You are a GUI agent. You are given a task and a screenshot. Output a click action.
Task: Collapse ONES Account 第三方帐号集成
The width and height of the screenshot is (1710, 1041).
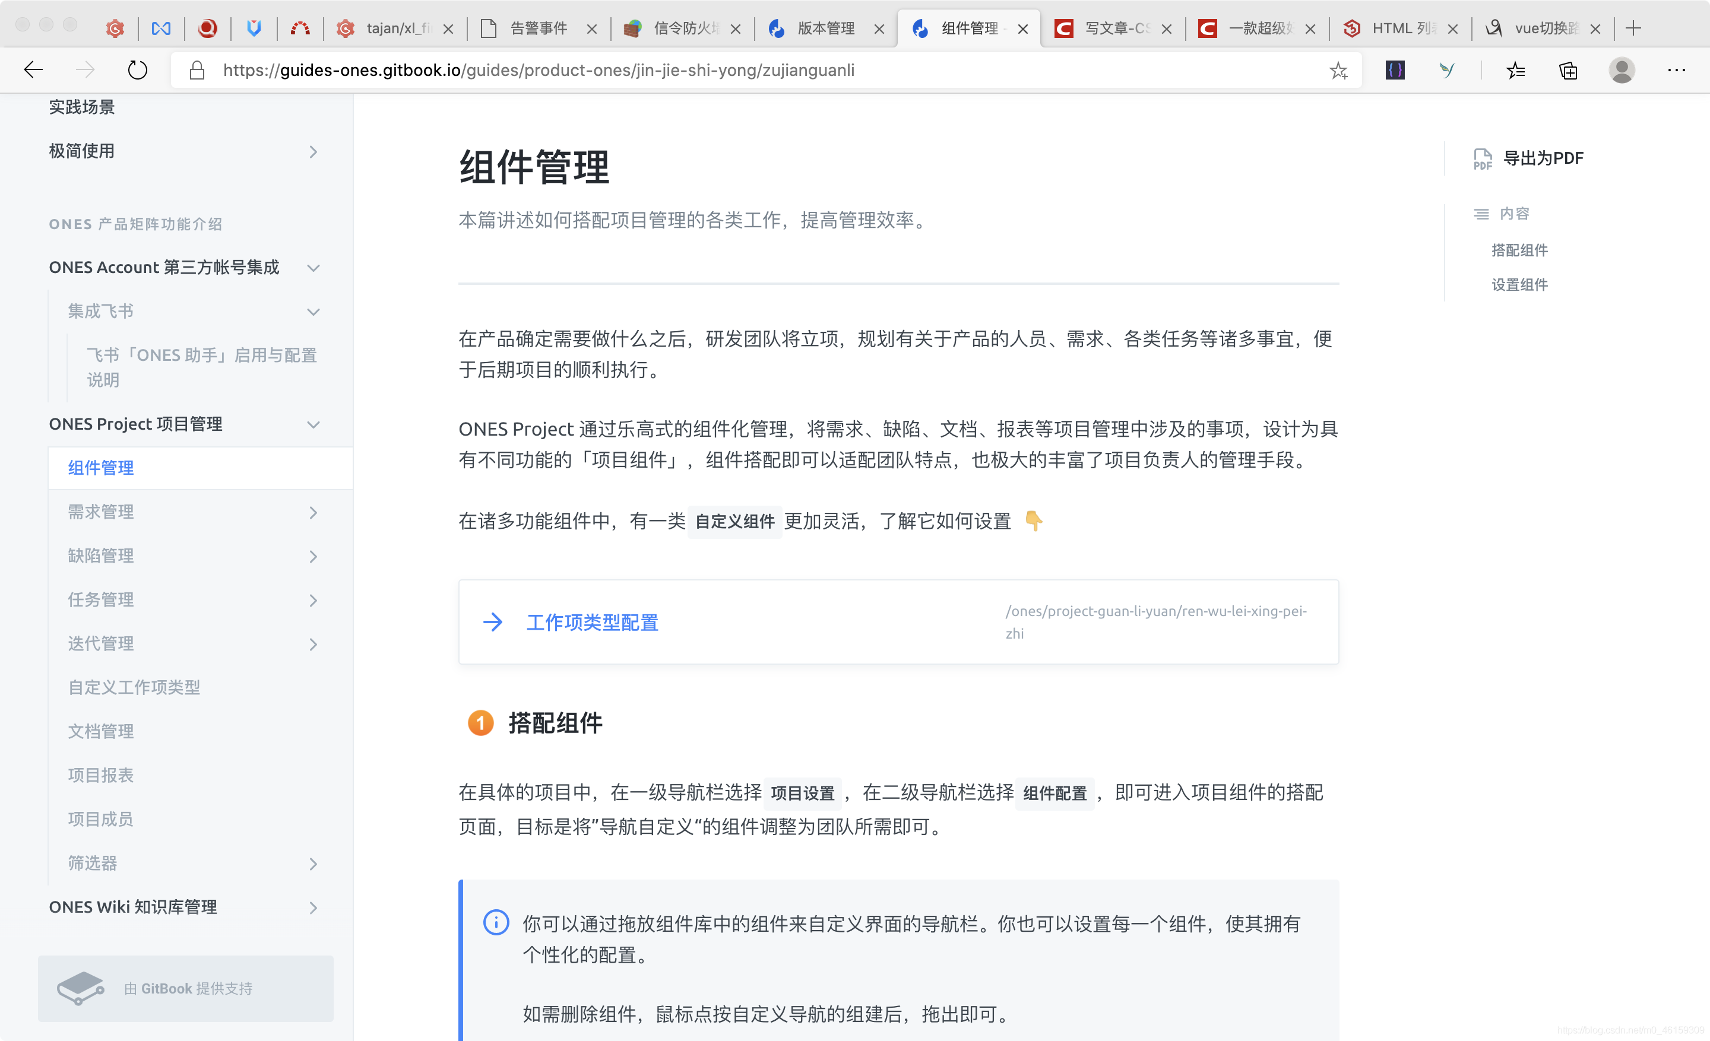[x=313, y=268]
